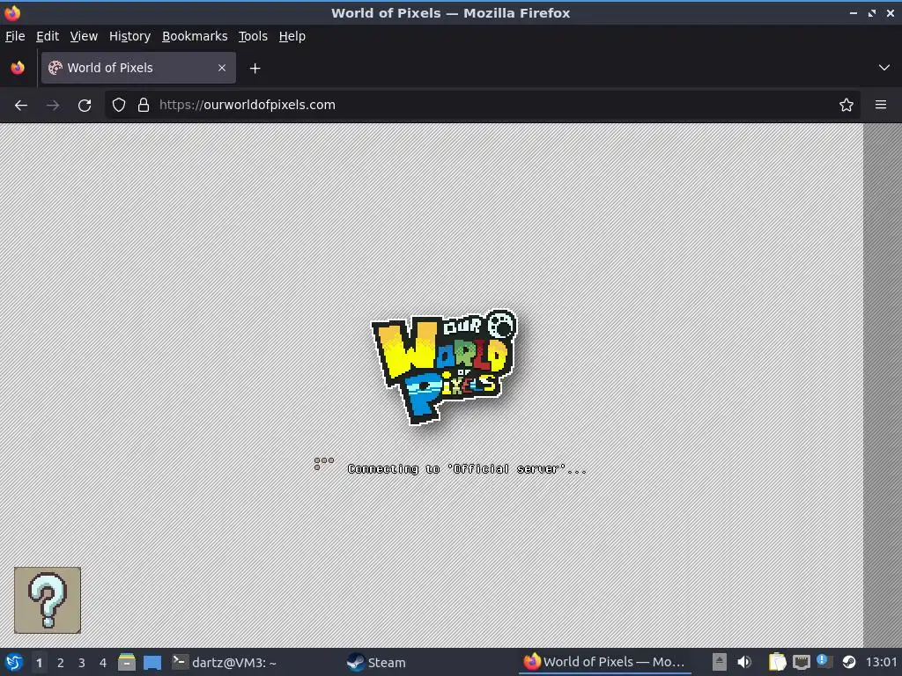Screen dimensions: 902x676
Task: Reload the current page
Action: (85, 106)
